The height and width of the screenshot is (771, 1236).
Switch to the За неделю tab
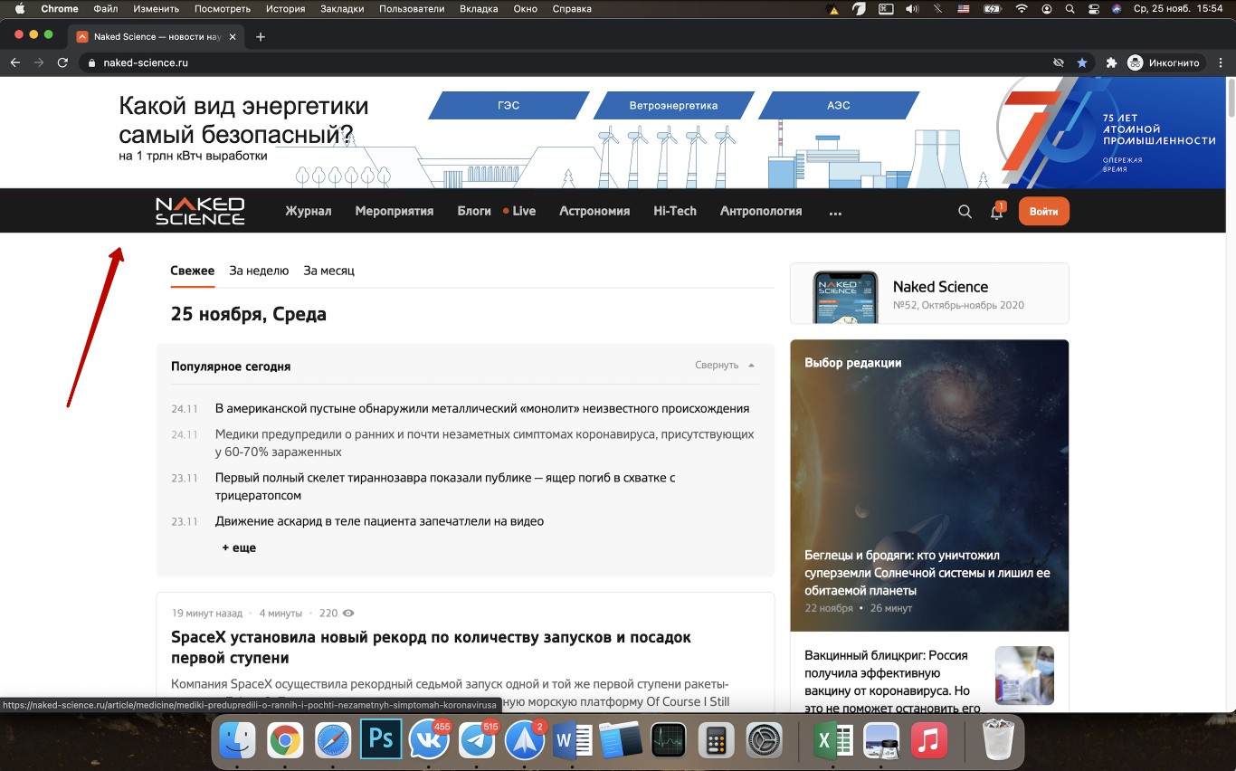click(259, 271)
